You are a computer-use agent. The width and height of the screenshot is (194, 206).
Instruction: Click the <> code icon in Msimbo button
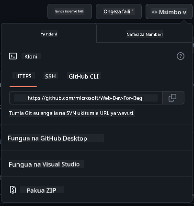click(x=154, y=12)
